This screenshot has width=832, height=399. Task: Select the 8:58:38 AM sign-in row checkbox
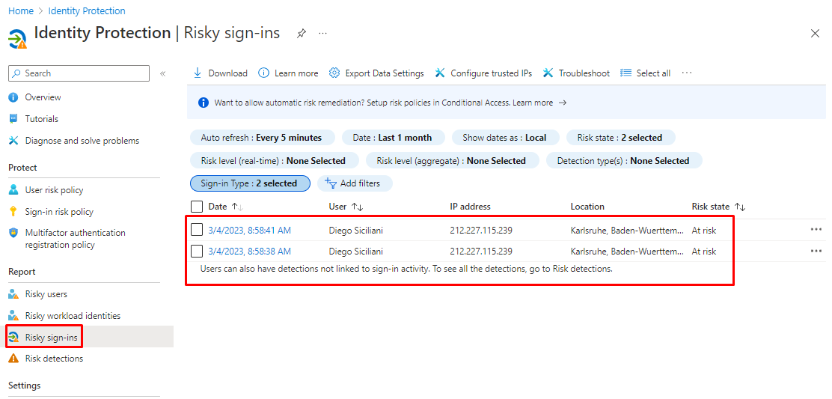click(x=197, y=251)
